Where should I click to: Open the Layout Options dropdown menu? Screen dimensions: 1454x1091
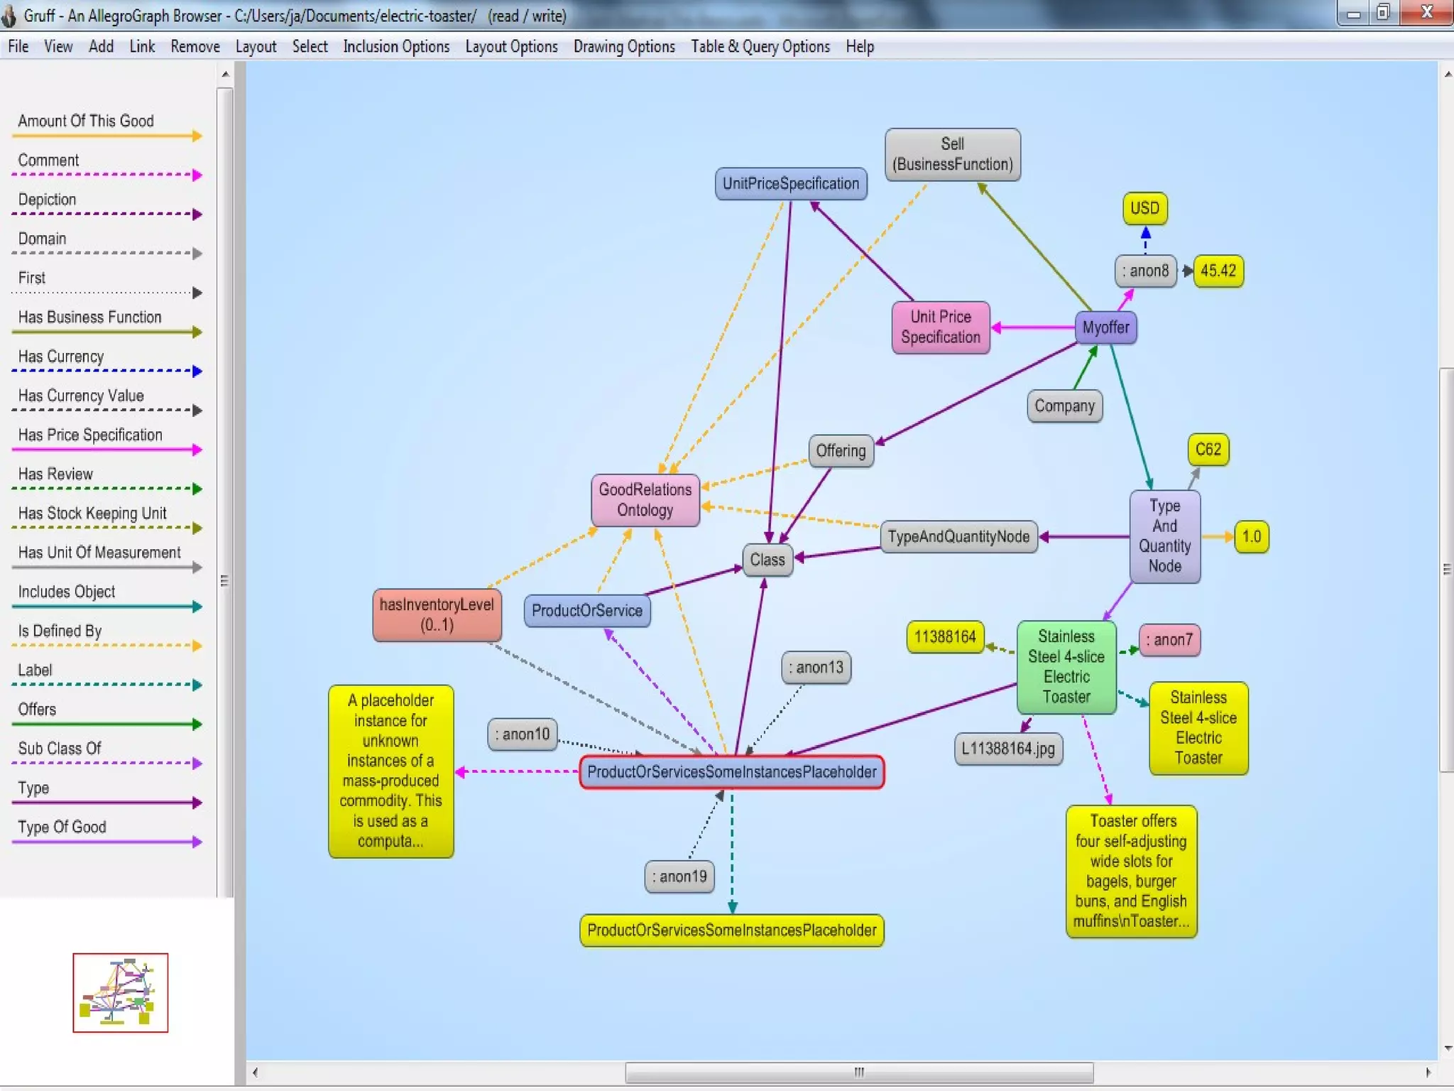pyautogui.click(x=511, y=47)
